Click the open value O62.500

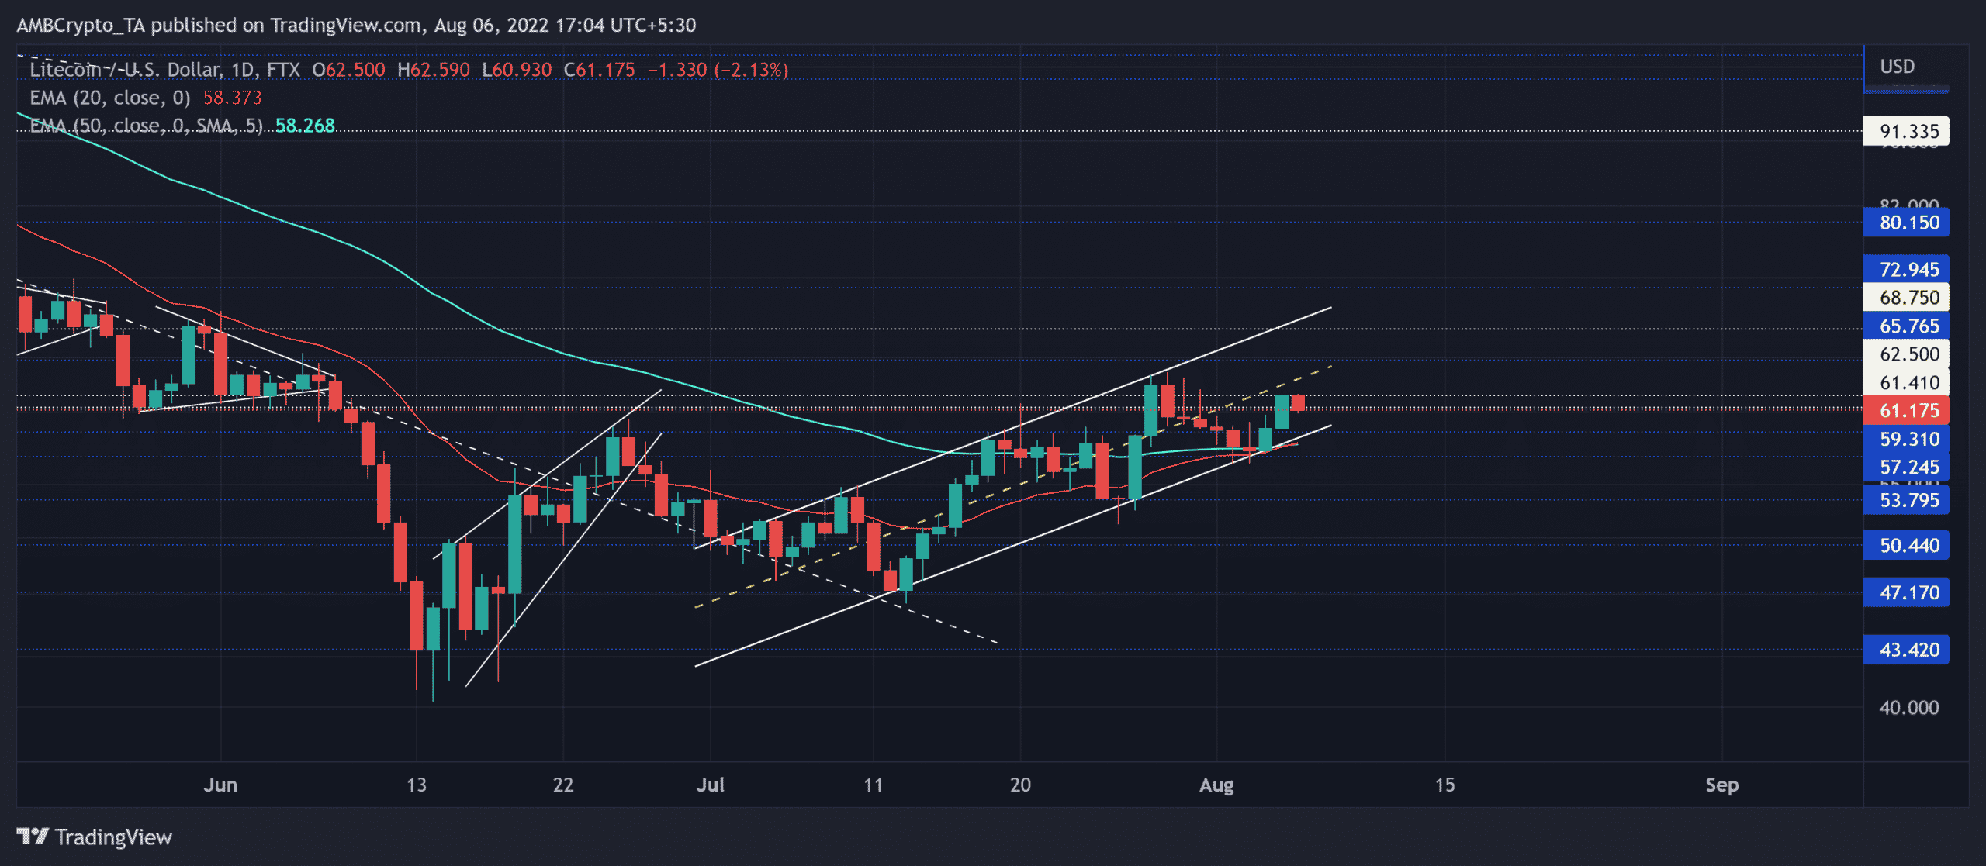tap(348, 70)
